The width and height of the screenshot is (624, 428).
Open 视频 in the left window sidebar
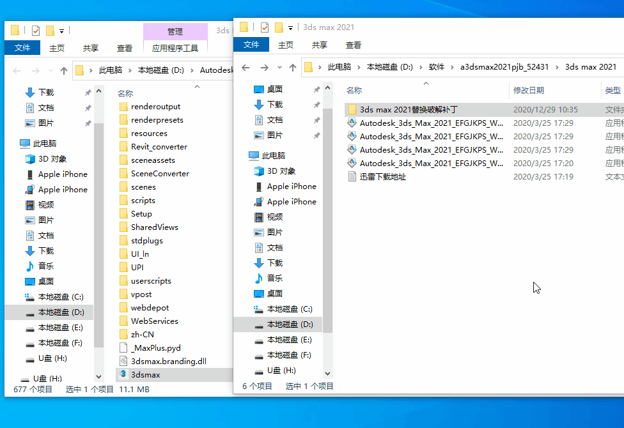[x=46, y=205]
